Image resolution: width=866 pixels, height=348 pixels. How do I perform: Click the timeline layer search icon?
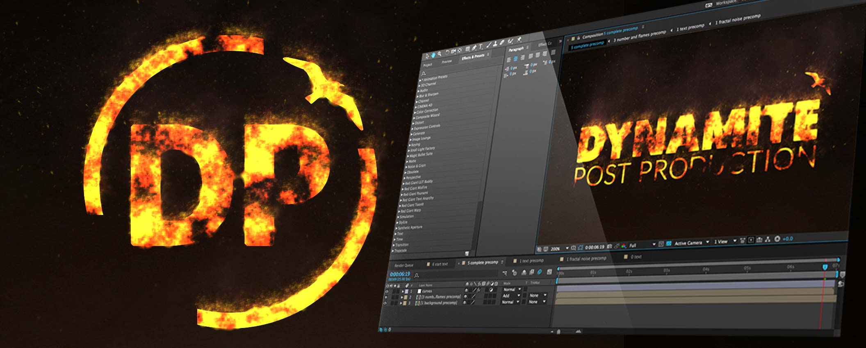417,276
